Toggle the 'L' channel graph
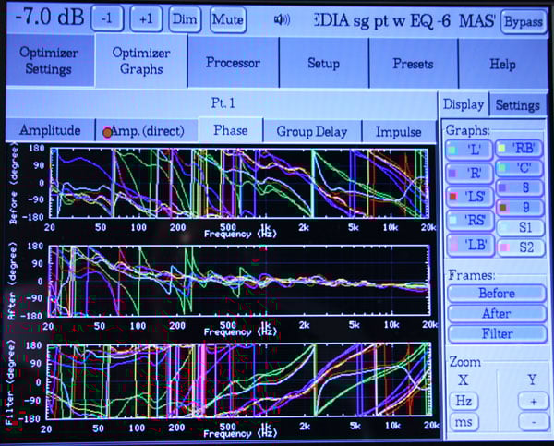 (x=466, y=149)
